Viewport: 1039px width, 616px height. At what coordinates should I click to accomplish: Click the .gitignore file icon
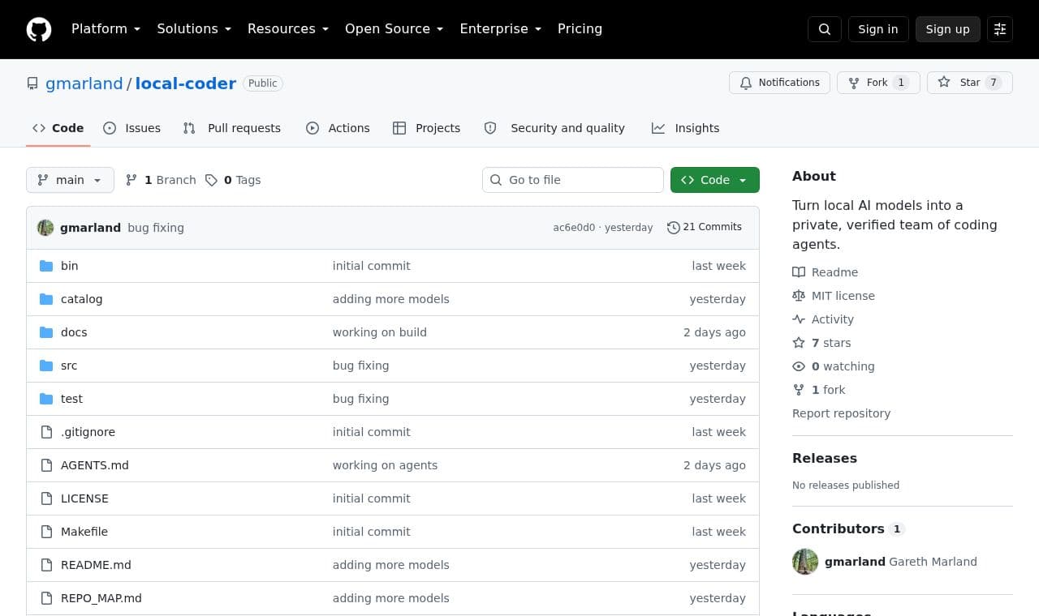click(46, 432)
